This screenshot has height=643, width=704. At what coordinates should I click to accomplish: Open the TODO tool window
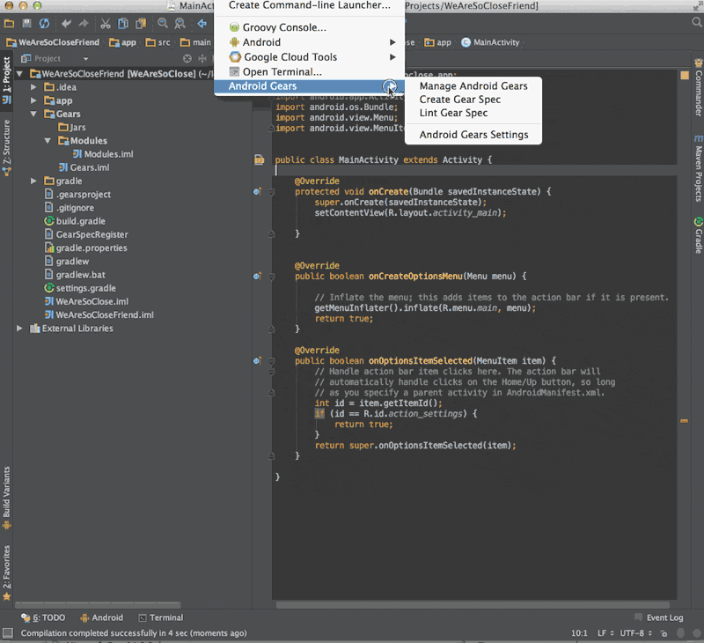(43, 617)
